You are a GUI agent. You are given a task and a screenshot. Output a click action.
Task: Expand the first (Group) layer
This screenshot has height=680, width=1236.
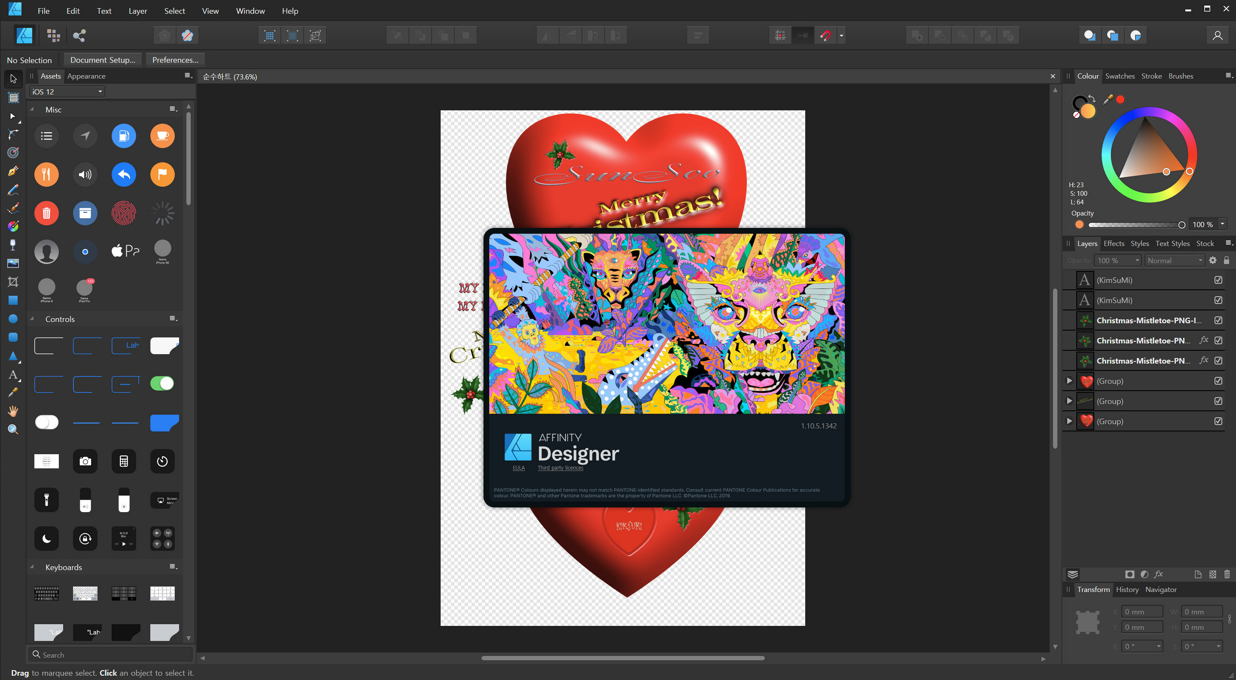pyautogui.click(x=1069, y=381)
